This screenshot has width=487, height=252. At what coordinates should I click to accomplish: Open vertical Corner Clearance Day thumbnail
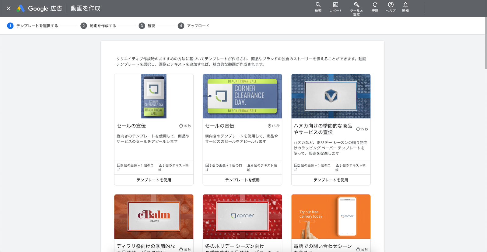(x=154, y=96)
